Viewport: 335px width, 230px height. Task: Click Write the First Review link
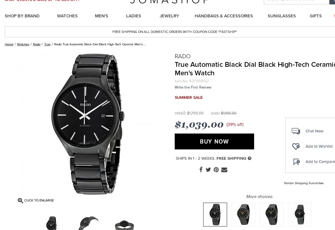point(193,87)
